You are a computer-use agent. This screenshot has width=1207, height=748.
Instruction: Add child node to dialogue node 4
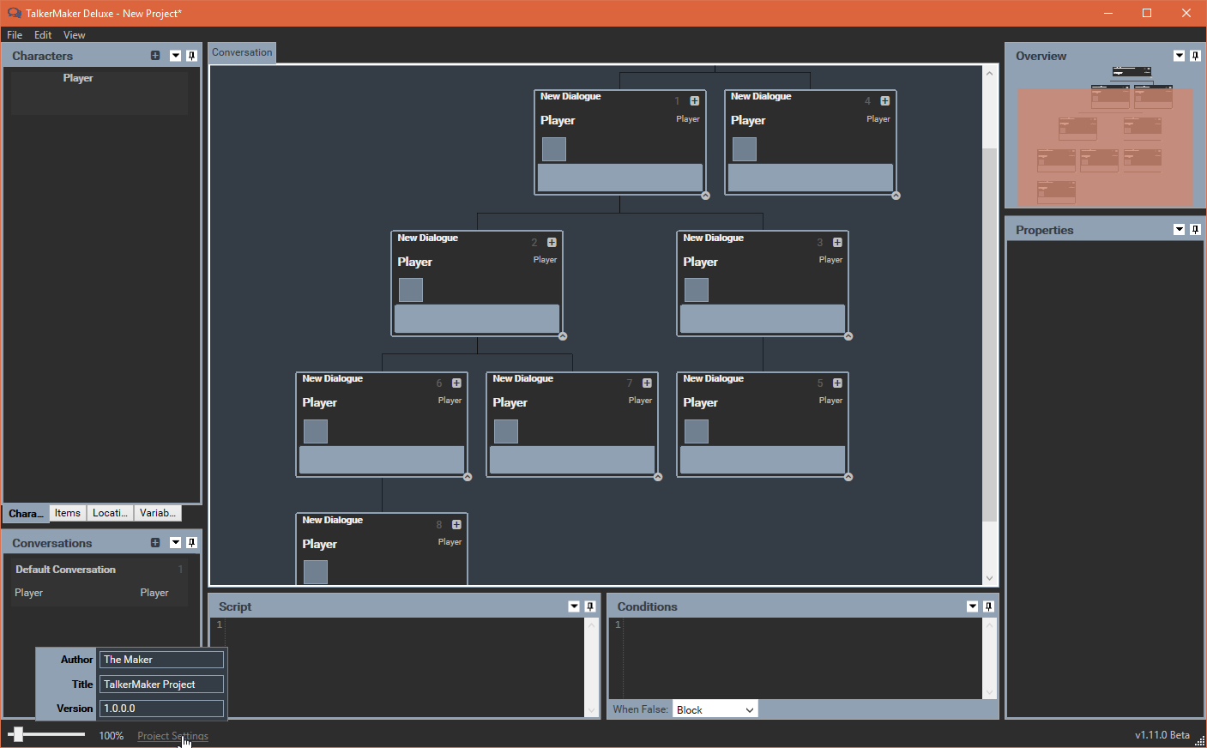885,101
